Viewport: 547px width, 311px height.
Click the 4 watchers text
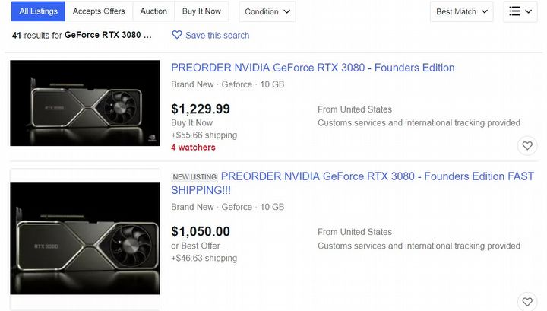[x=193, y=148]
